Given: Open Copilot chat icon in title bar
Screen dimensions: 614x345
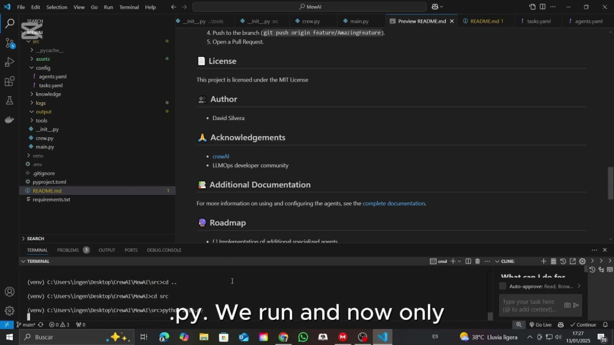Looking at the screenshot, I should point(435,7).
